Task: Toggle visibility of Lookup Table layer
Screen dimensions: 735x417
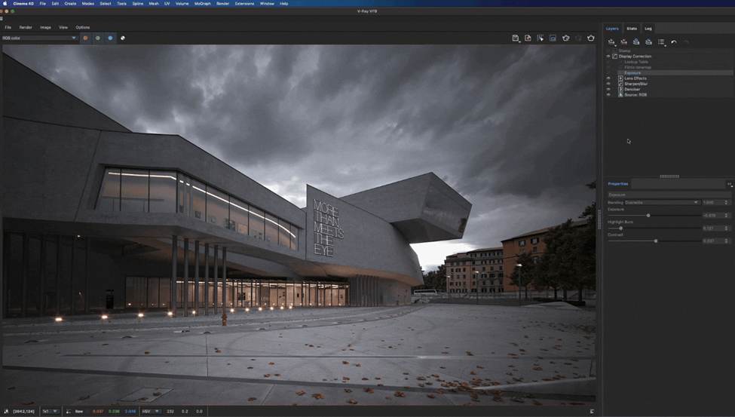Action: pos(608,62)
